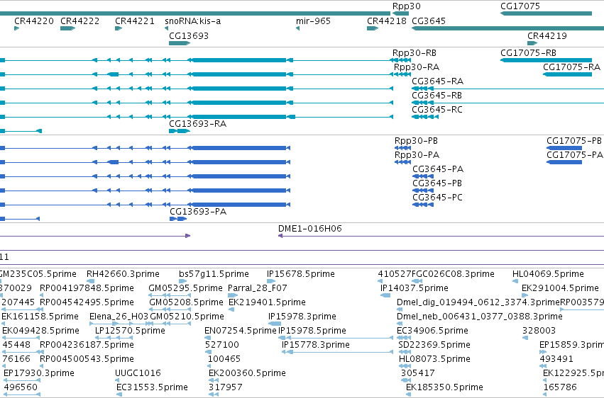Select the CG17075-RA transcript label
The width and height of the screenshot is (604, 398).
coord(571,67)
